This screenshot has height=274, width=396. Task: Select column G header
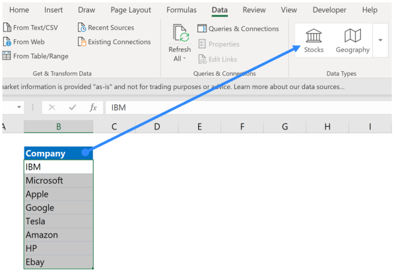(285, 126)
